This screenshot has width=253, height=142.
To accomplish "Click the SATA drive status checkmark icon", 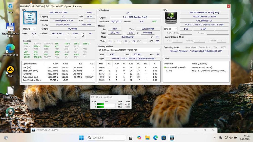I will pyautogui.click(x=165, y=67).
